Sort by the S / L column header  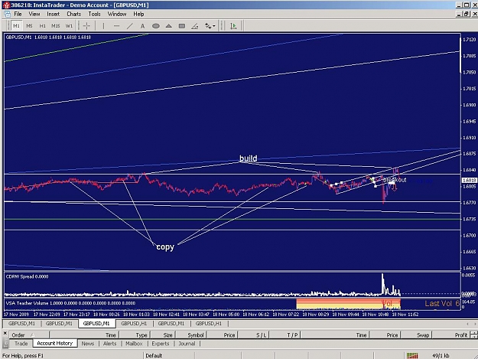pyautogui.click(x=254, y=335)
